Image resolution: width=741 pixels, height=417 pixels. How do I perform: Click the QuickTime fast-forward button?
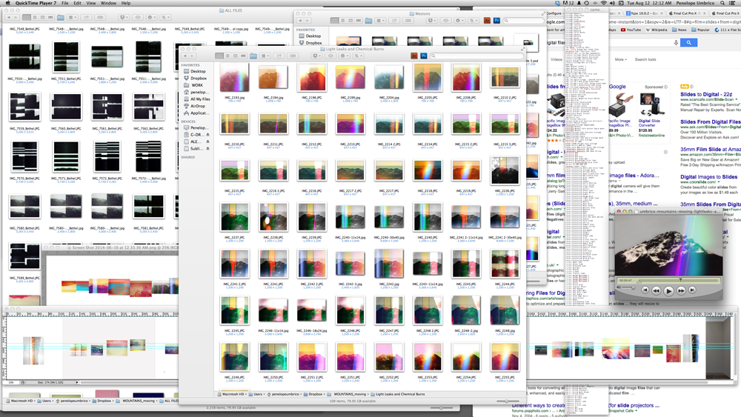point(681,291)
